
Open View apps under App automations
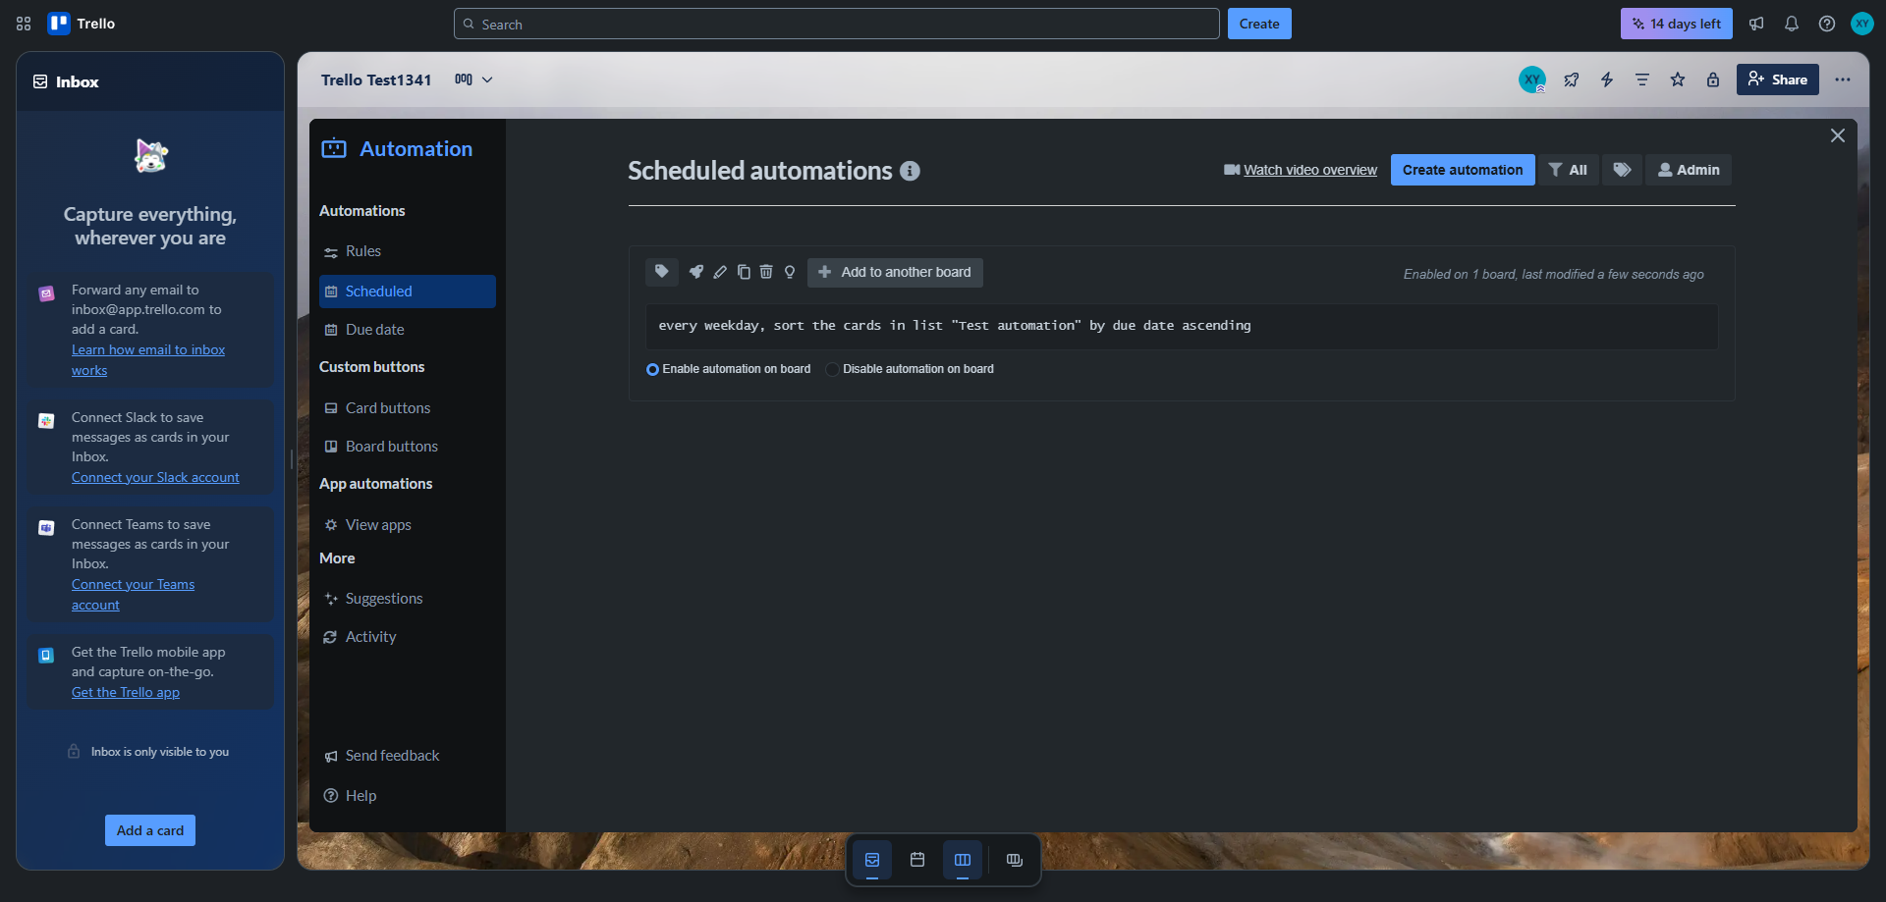(x=407, y=525)
